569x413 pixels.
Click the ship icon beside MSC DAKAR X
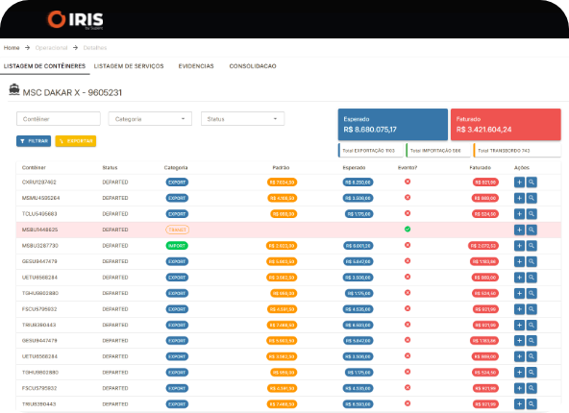point(14,89)
